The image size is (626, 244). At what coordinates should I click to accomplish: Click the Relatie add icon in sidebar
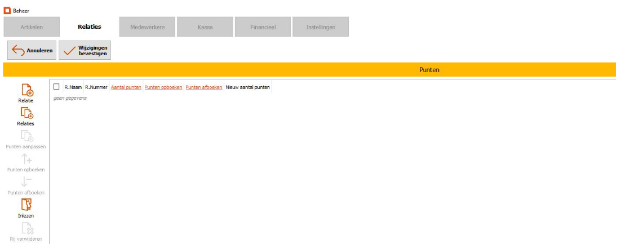point(26,90)
